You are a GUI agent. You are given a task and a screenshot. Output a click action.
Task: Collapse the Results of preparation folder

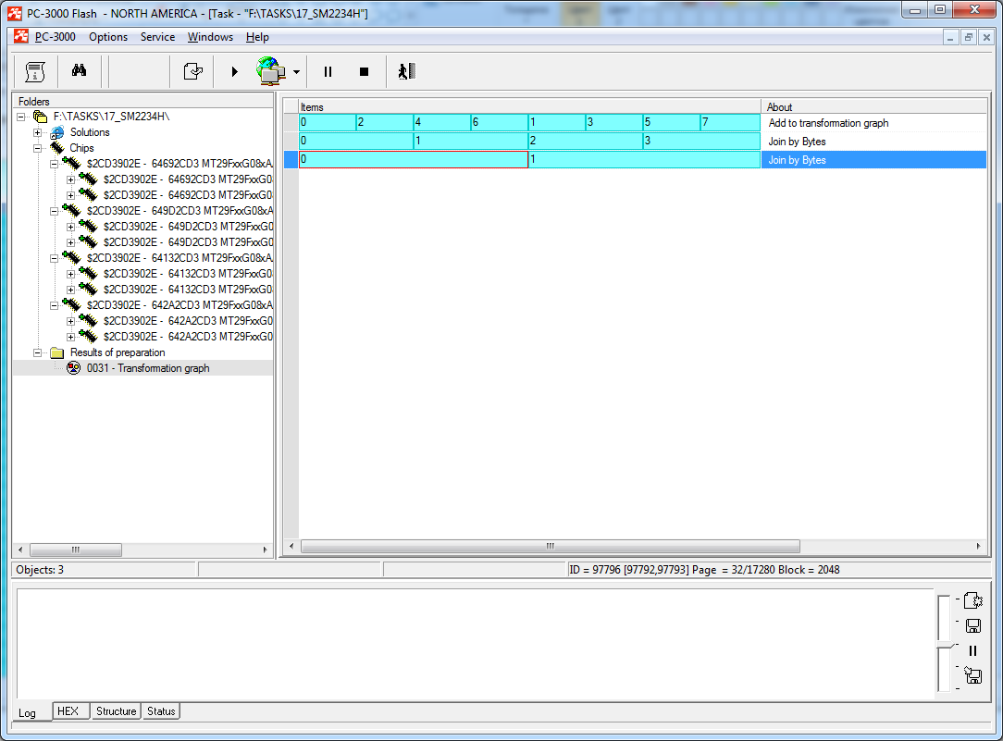point(38,352)
